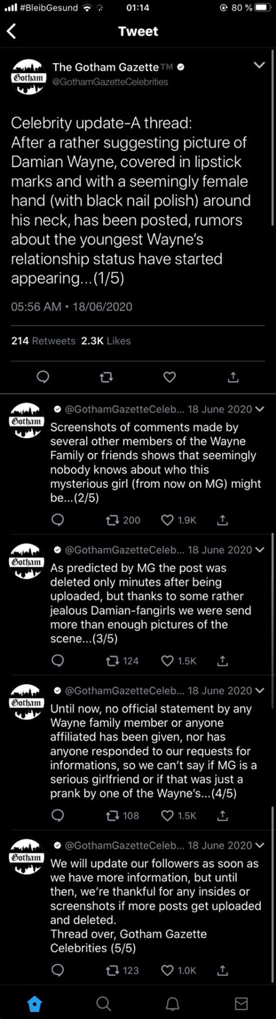The width and height of the screenshot is (276, 1019).
Task: Go back using the top-left arrow
Action: (11, 31)
